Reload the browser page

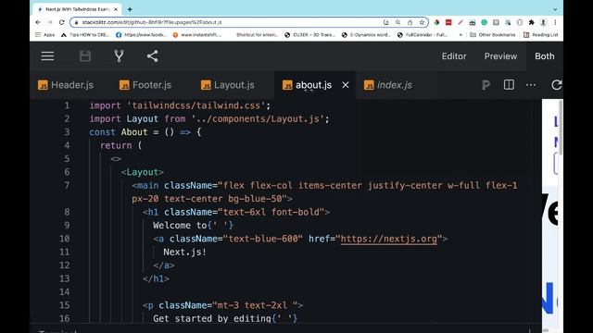62,22
